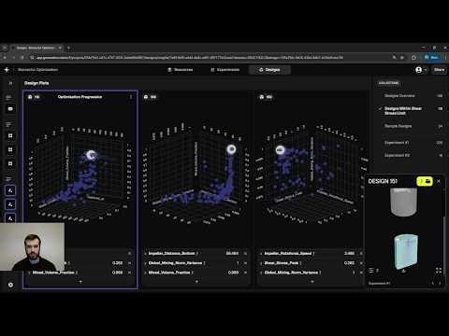Select the single-panel layout icon in left sidebar
Image resolution: width=449 pixels, height=336 pixels.
point(10,109)
